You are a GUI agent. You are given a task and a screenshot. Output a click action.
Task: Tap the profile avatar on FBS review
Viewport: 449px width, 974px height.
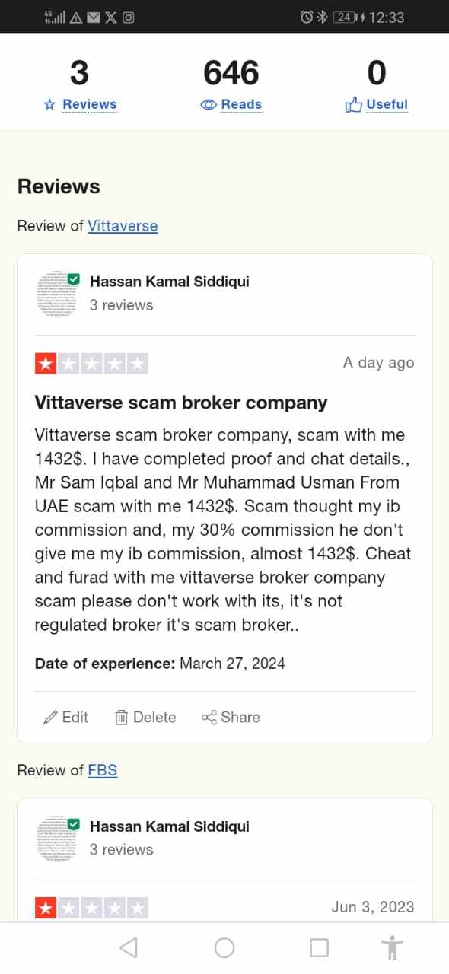[x=58, y=838]
